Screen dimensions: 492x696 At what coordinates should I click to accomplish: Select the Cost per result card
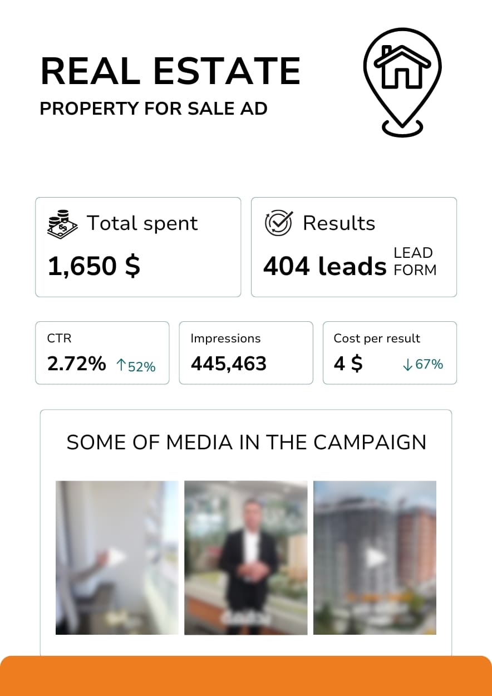coord(390,352)
